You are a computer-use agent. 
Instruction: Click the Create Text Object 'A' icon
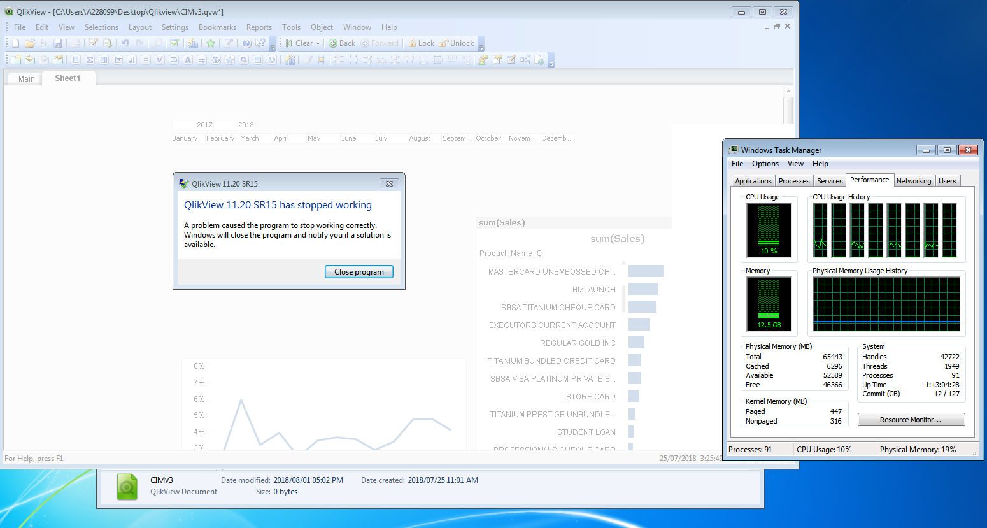point(188,60)
